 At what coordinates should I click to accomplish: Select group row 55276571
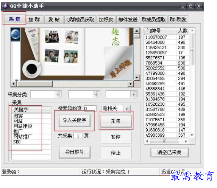(x=167, y=58)
